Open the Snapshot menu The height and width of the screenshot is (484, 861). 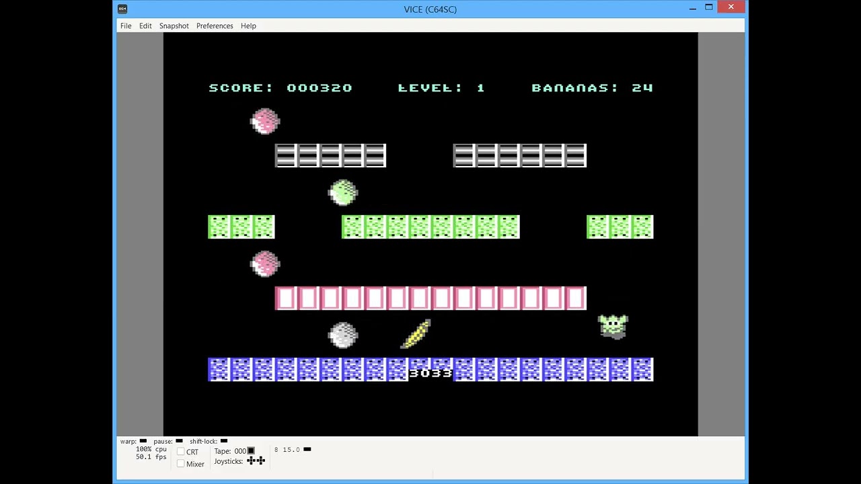174,26
